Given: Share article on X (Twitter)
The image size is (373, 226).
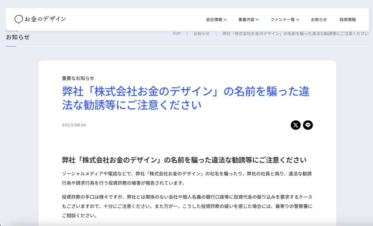Looking at the screenshot, I should pyautogui.click(x=295, y=125).
